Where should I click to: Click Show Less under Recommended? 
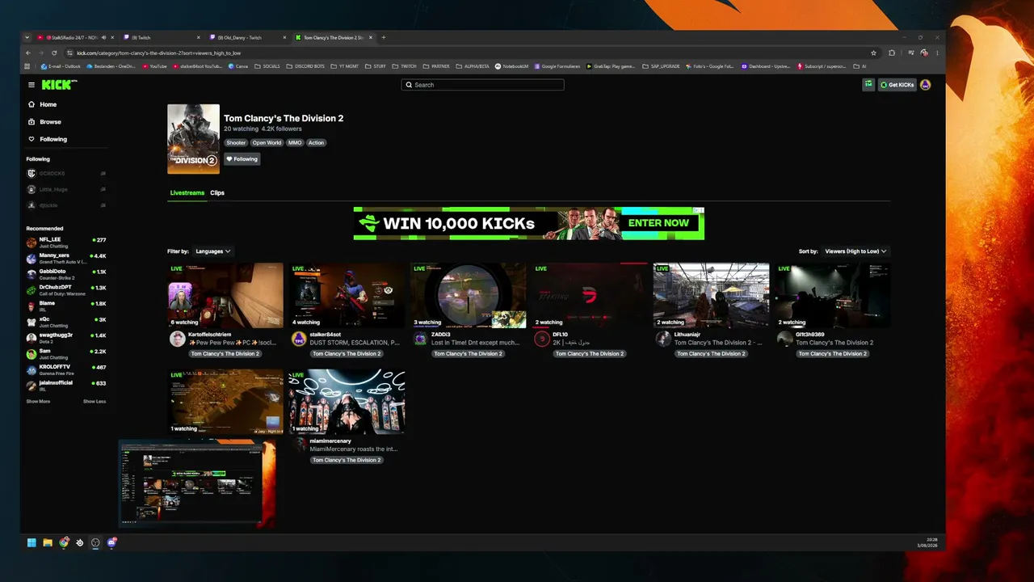[95, 402]
